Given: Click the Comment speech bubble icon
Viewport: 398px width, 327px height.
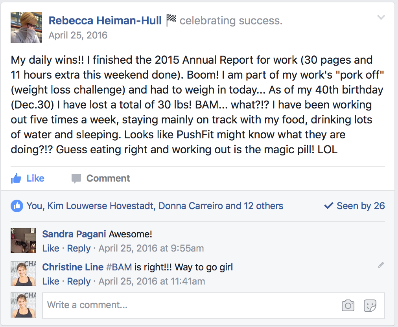Looking at the screenshot, I should [76, 178].
